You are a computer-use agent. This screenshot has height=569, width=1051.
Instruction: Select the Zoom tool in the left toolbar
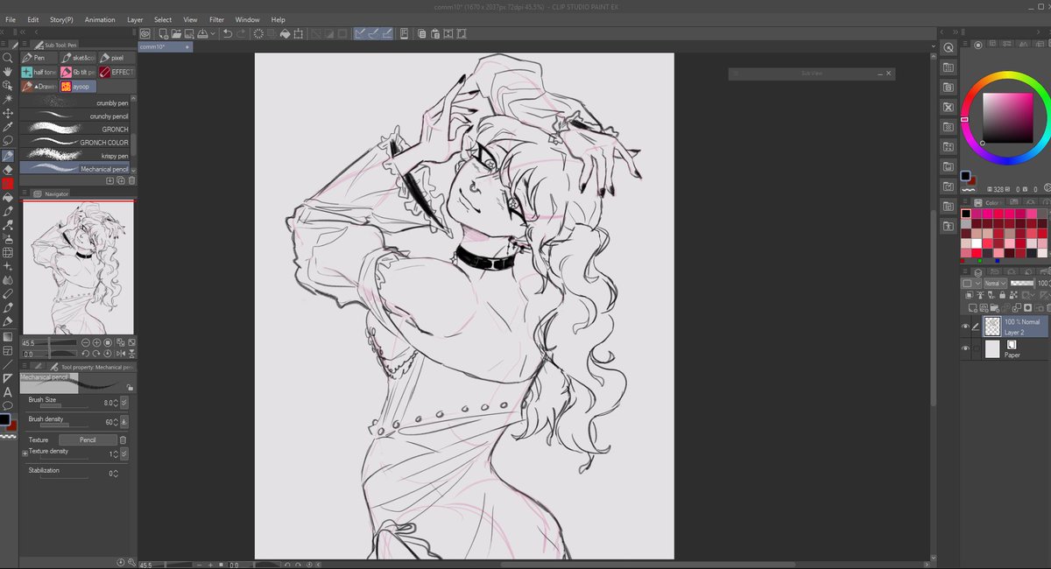click(7, 57)
